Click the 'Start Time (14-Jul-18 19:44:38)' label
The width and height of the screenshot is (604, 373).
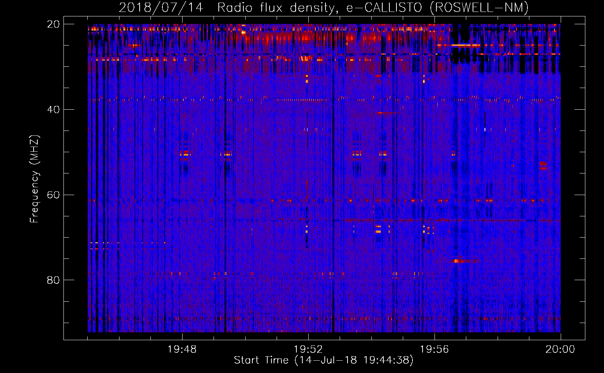(324, 360)
